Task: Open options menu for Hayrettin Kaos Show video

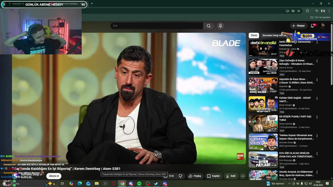Action: tap(317, 80)
